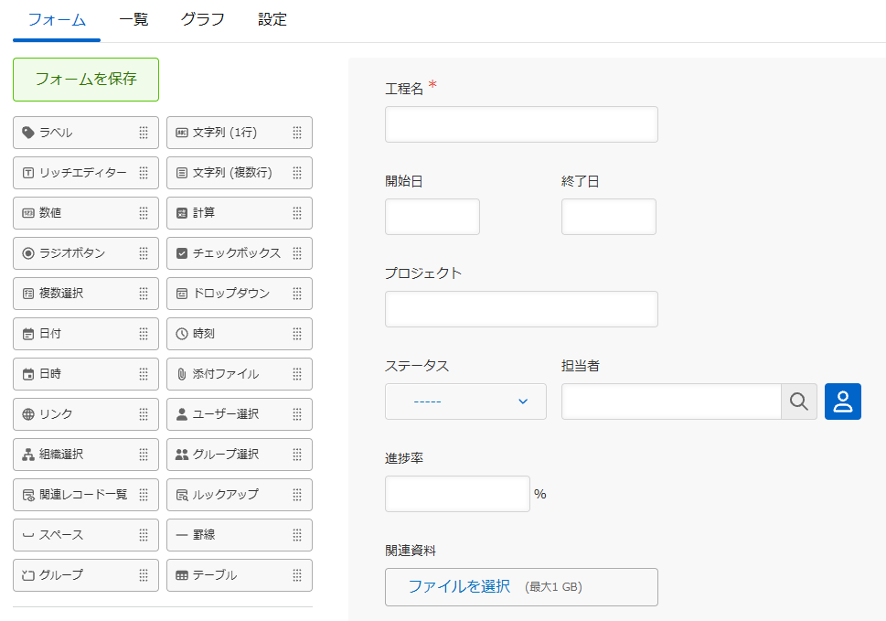
Task: Click the 複数選択 field icon
Action: (x=27, y=294)
